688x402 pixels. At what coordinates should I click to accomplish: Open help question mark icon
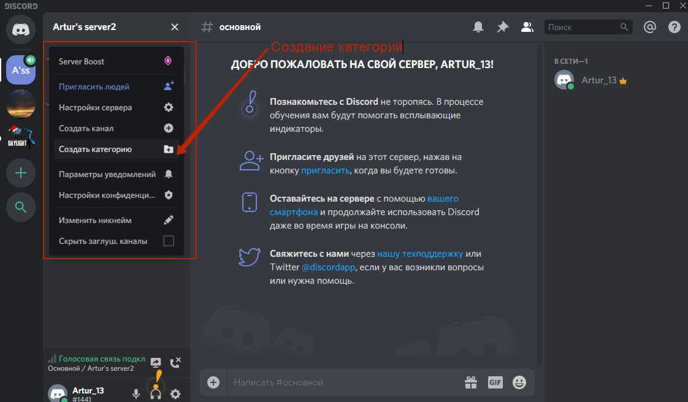pyautogui.click(x=674, y=27)
